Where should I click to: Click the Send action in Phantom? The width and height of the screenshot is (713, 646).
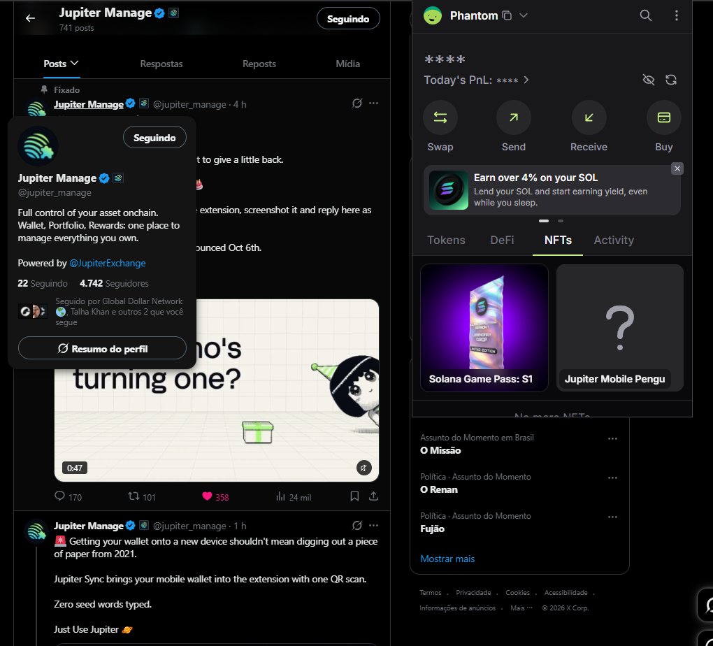[513, 127]
